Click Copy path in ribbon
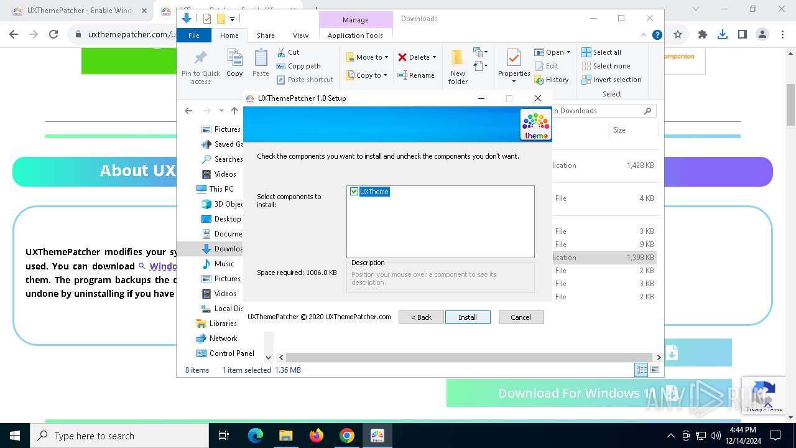 298,66
